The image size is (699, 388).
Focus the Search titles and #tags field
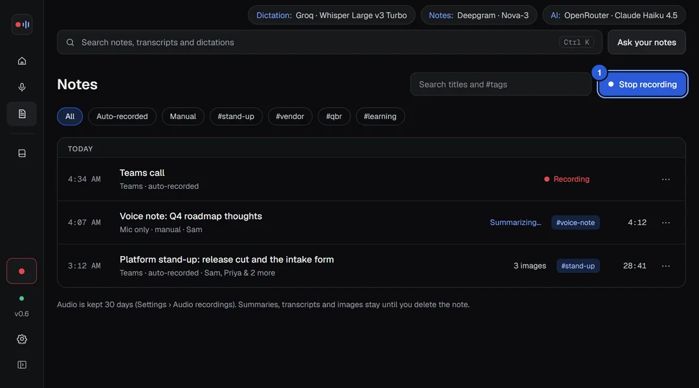click(x=500, y=84)
